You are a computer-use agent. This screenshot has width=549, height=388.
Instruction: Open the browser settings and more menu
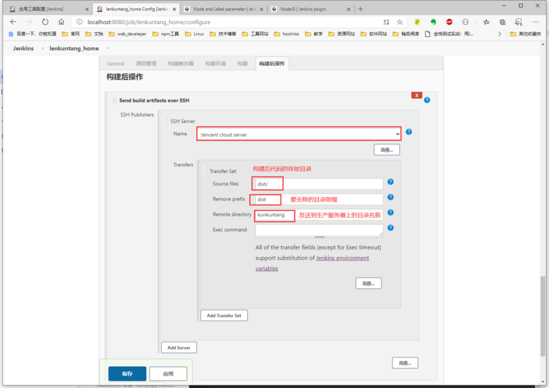pyautogui.click(x=536, y=22)
